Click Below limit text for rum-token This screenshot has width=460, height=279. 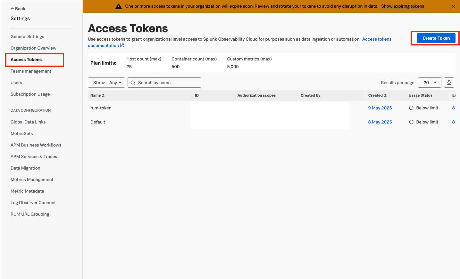(x=427, y=108)
